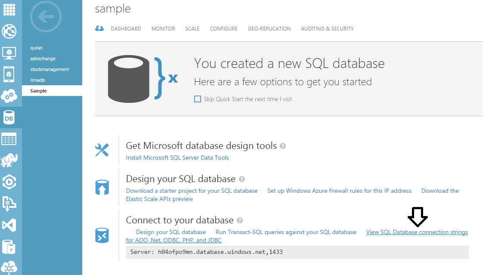The height and width of the screenshot is (275, 492).
Task: Click the back arrow circle button
Action: pyautogui.click(x=46, y=17)
